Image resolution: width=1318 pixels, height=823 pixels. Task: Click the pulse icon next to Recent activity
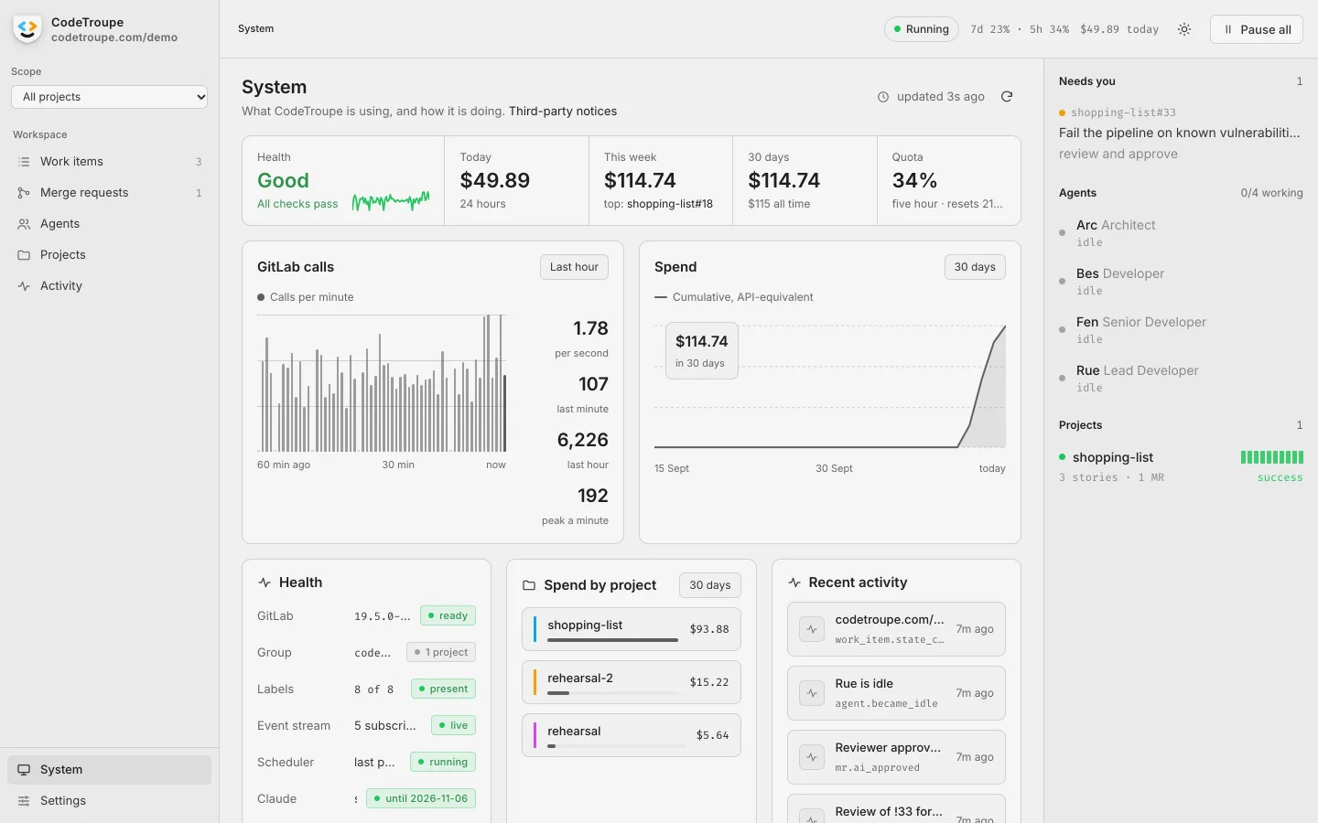coord(794,583)
